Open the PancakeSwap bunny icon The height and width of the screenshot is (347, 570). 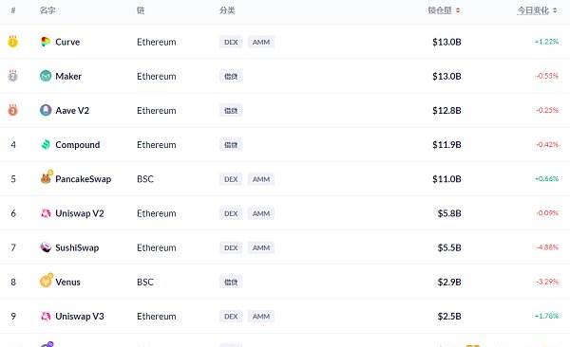point(47,177)
